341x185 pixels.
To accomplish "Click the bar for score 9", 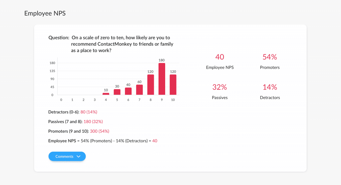I will tap(162, 79).
